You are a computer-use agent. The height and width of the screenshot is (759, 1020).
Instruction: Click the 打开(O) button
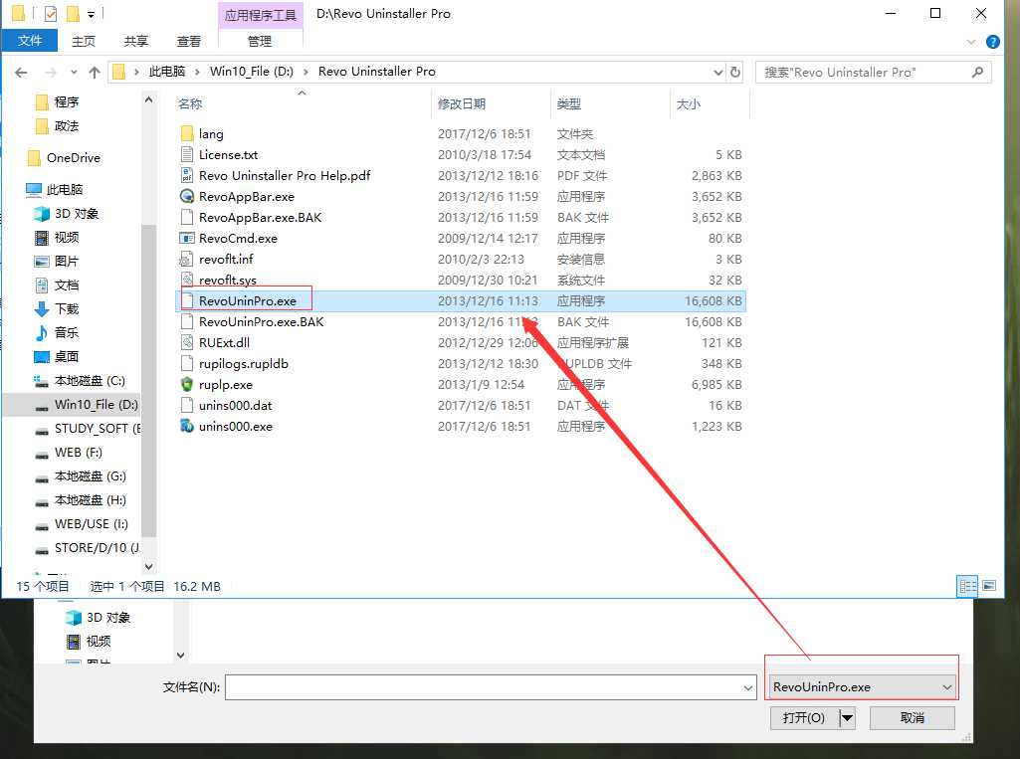click(805, 718)
